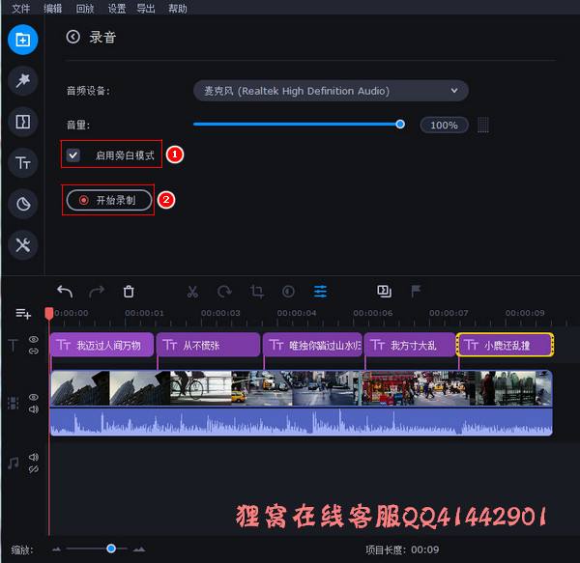Image resolution: width=580 pixels, height=563 pixels.
Task: Select title clip 唯独你踏过山水
Action: (312, 345)
